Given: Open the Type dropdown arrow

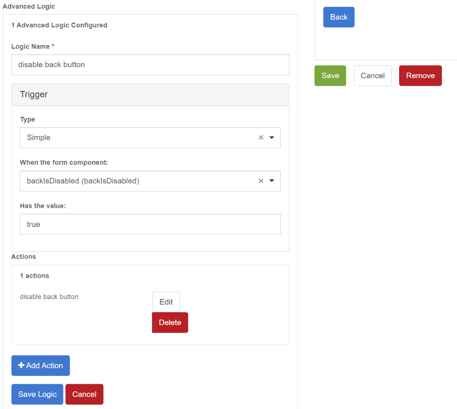Looking at the screenshot, I should [x=272, y=138].
